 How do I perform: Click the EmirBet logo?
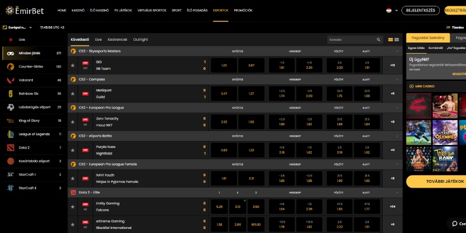(x=24, y=10)
